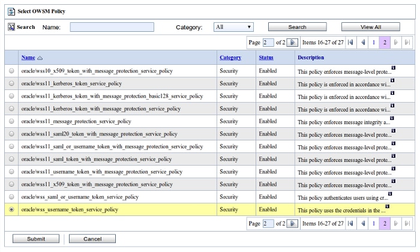Open info icon for wss11_kerberos_token_service_policy description

[x=394, y=80]
